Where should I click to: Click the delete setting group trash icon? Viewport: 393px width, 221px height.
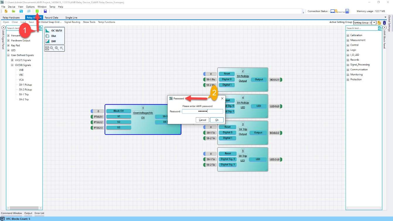click(x=384, y=23)
